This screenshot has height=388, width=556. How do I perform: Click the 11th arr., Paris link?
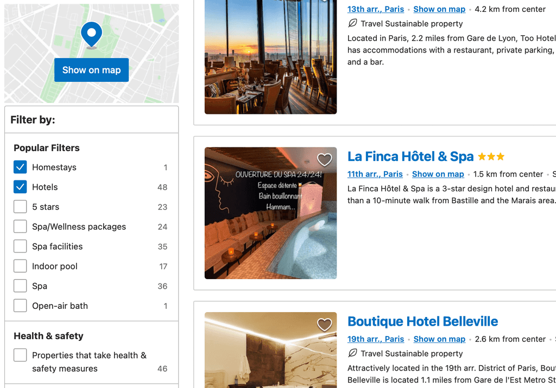coord(375,174)
